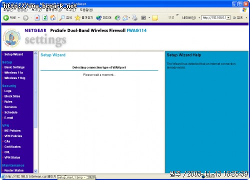Image resolution: width=250 pixels, height=180 pixels.
Task: Refresh the page with the green icon
Action: [x=45, y=17]
